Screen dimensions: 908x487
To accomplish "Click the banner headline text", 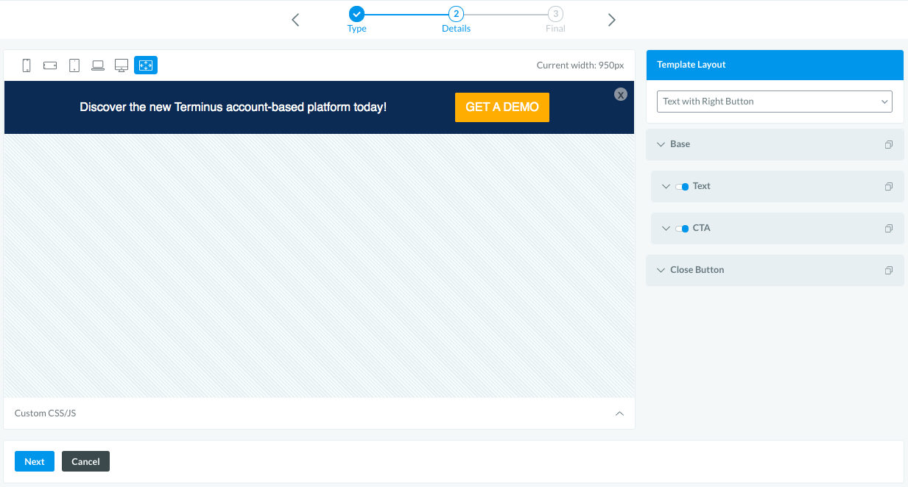I will pos(233,107).
